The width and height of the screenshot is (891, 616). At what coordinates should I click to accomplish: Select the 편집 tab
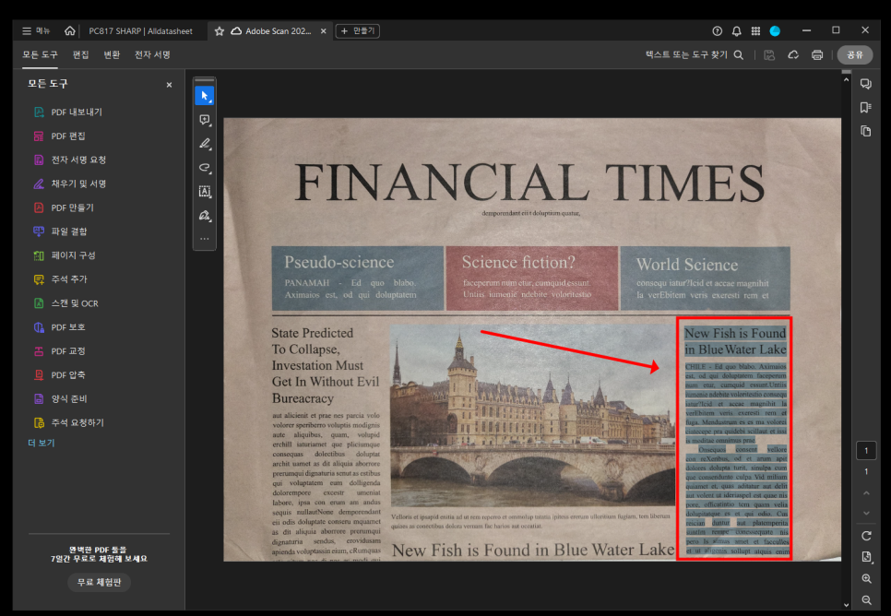80,54
